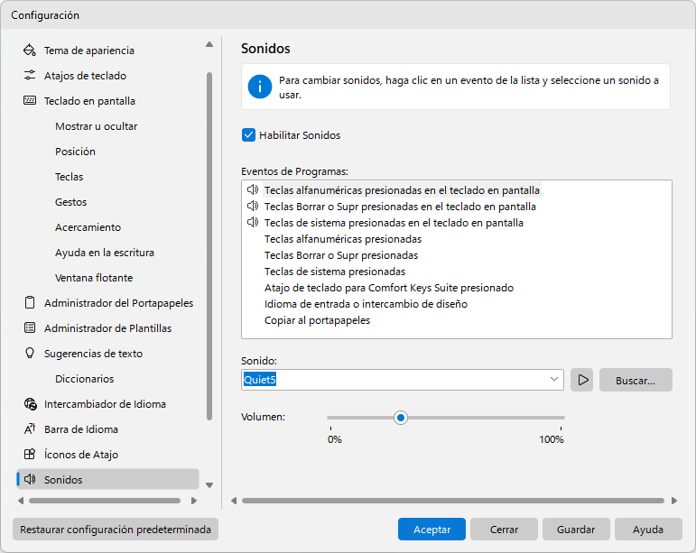Click the blue information icon in the hint box
This screenshot has height=553, width=696.
(x=260, y=87)
